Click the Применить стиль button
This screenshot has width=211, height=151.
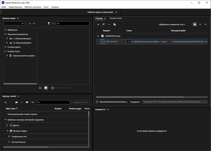(80, 102)
